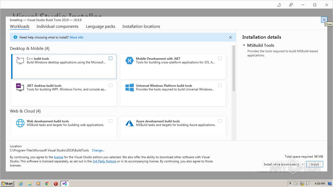333x187 pixels.
Task: Click the info icon in the help banner
Action: pyautogui.click(x=15, y=37)
